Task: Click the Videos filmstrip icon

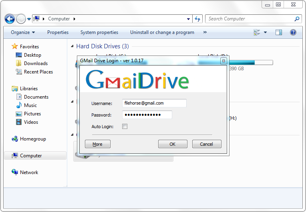Action: pos(19,122)
